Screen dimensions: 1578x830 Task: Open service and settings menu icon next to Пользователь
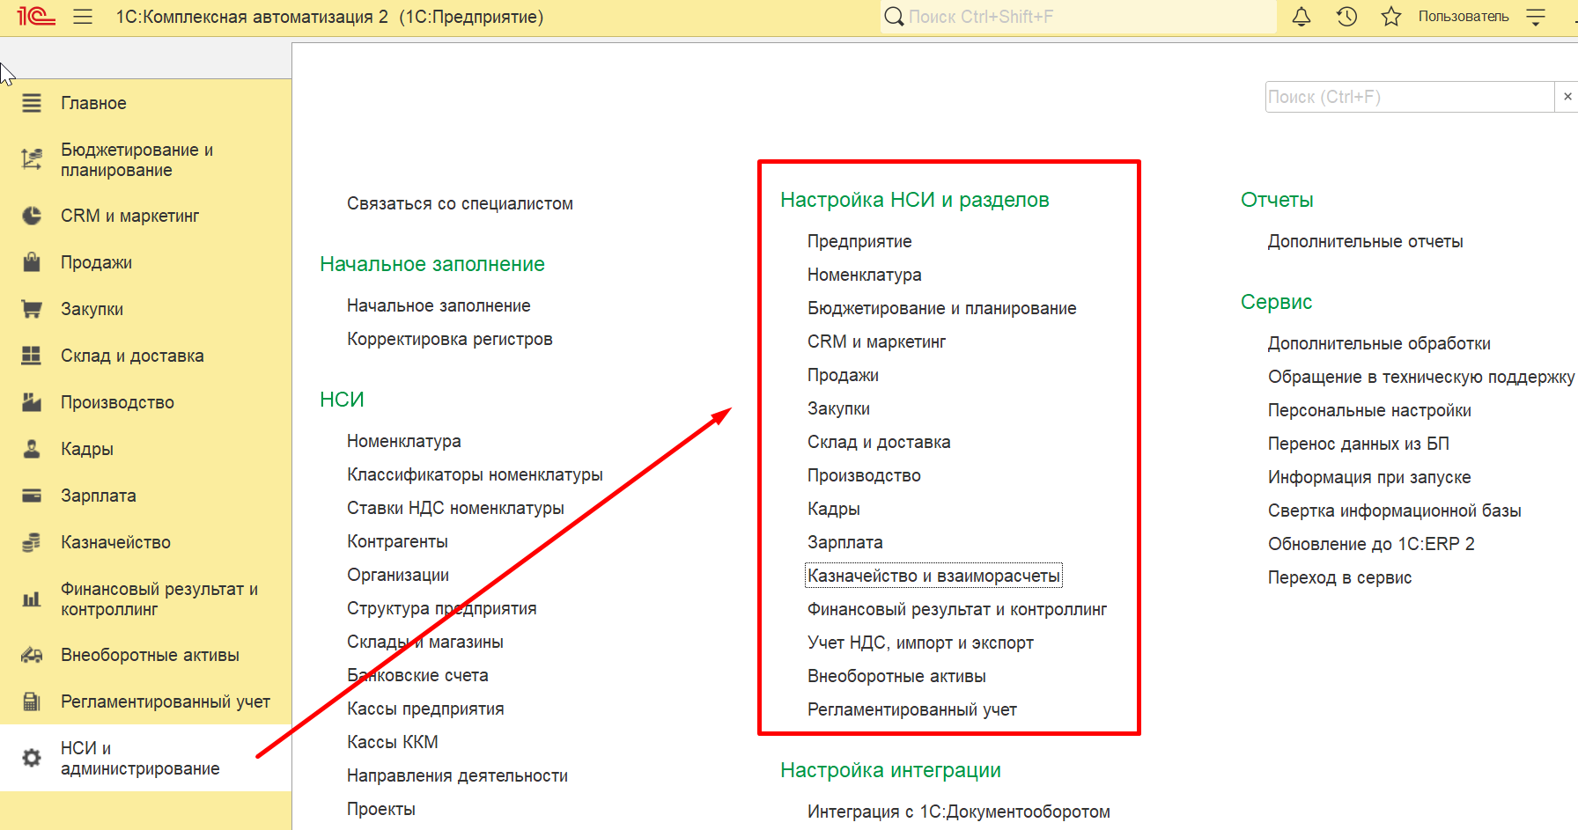1536,17
